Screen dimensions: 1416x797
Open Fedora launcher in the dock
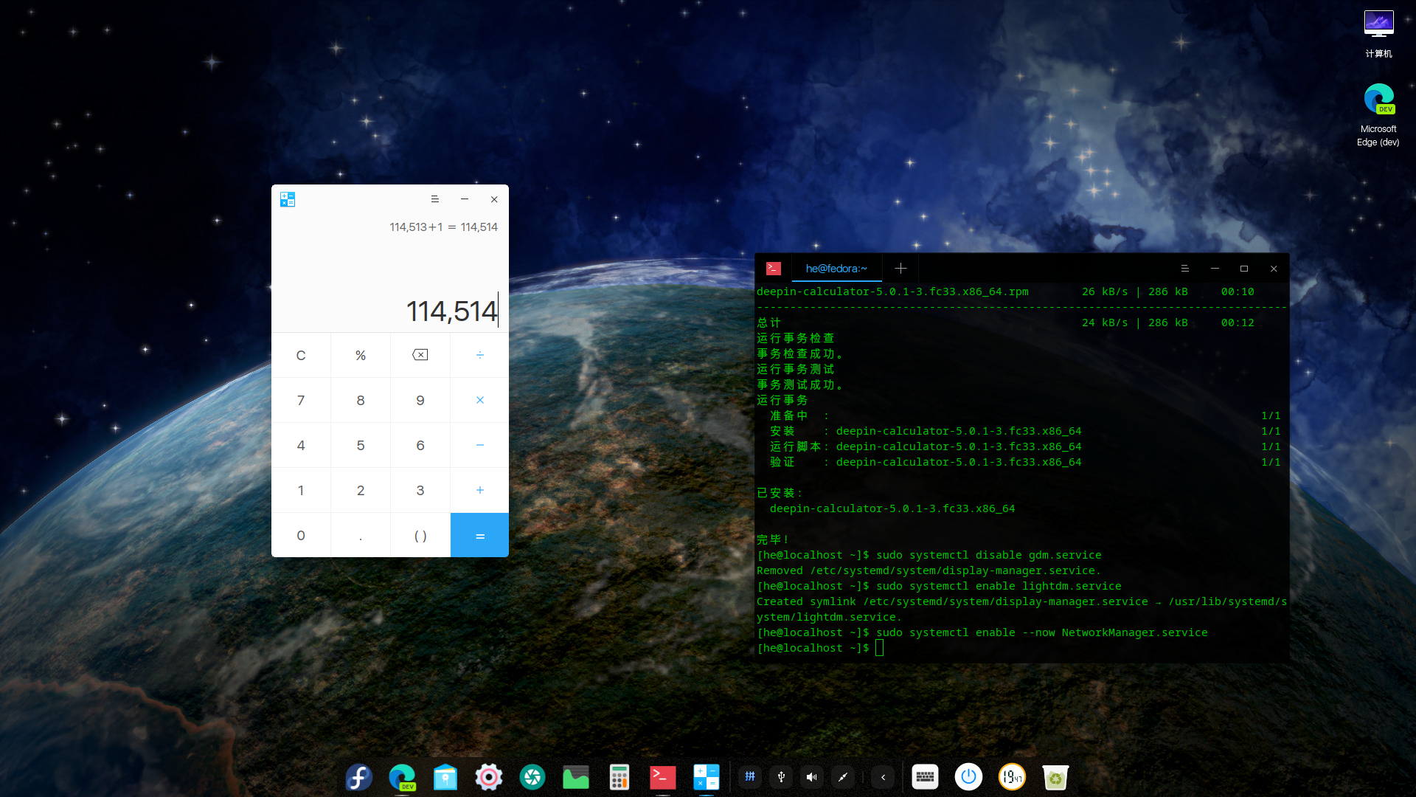click(359, 777)
